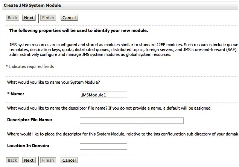Focus the Name field containing JMSModule1

tap(103, 95)
